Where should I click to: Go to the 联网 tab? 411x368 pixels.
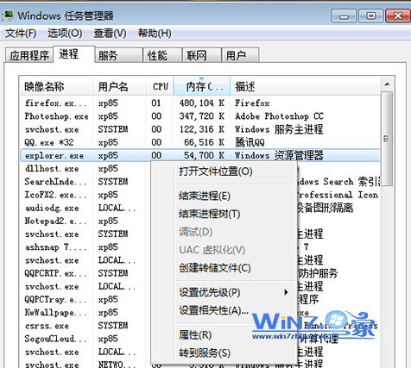[x=202, y=55]
